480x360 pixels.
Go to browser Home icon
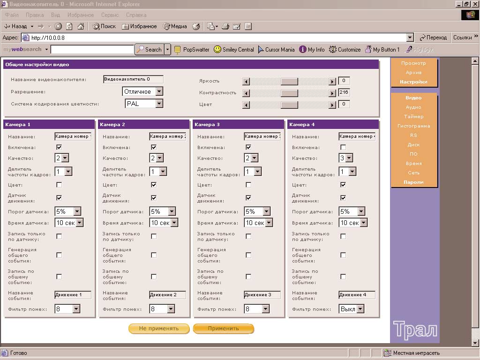coord(81,26)
